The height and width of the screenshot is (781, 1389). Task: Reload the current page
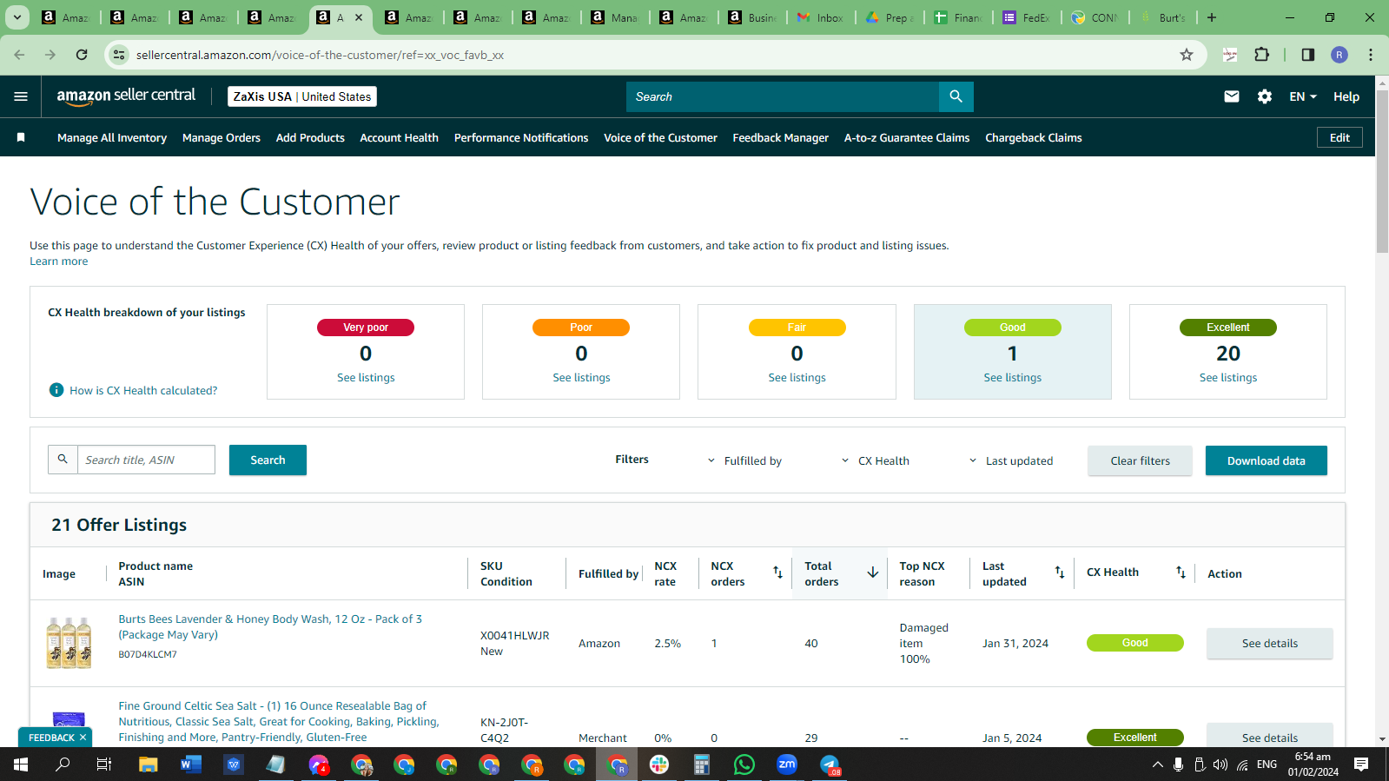82,55
